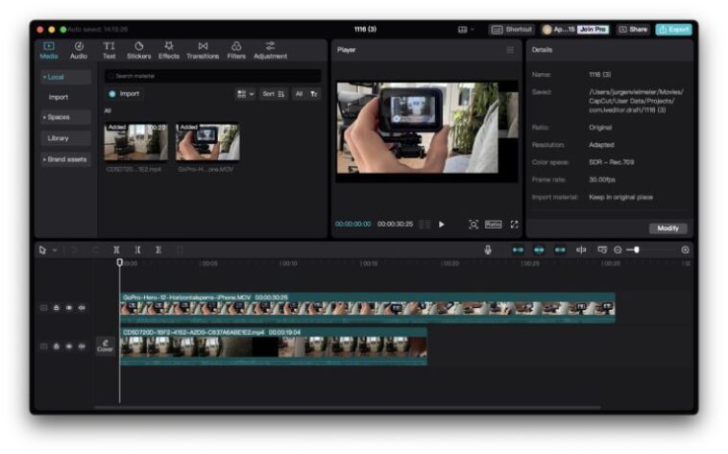Mute the CD5D720D main track
This screenshot has width=728, height=454.
tap(82, 346)
